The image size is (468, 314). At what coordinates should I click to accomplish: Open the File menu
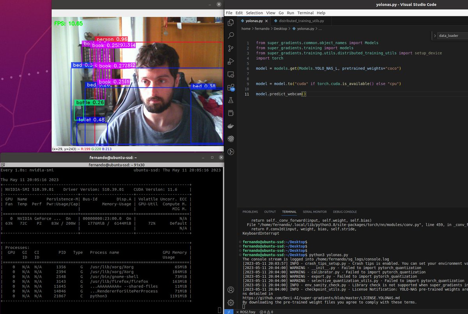(x=229, y=13)
